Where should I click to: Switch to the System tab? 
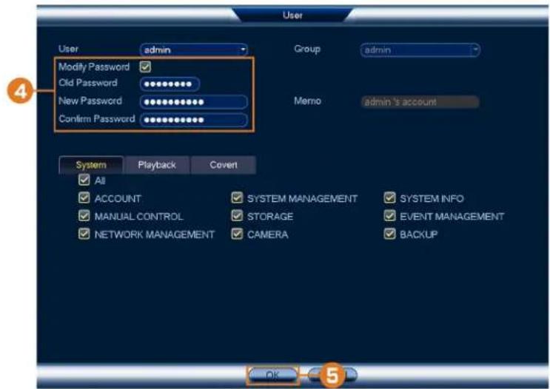[x=91, y=165]
